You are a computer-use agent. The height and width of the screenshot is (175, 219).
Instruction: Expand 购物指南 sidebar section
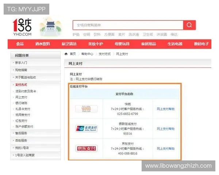coord(35,70)
